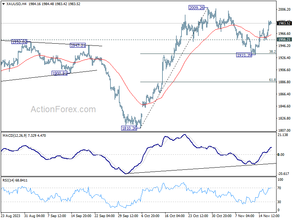Click the 21.138 MACD scale value
293x220 pixels.
coord(283,135)
